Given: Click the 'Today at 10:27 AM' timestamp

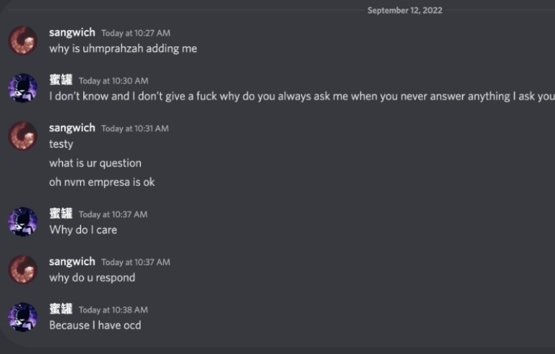Looking at the screenshot, I should [136, 33].
